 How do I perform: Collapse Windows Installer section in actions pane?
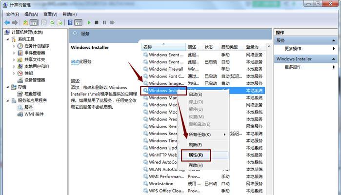(333, 59)
